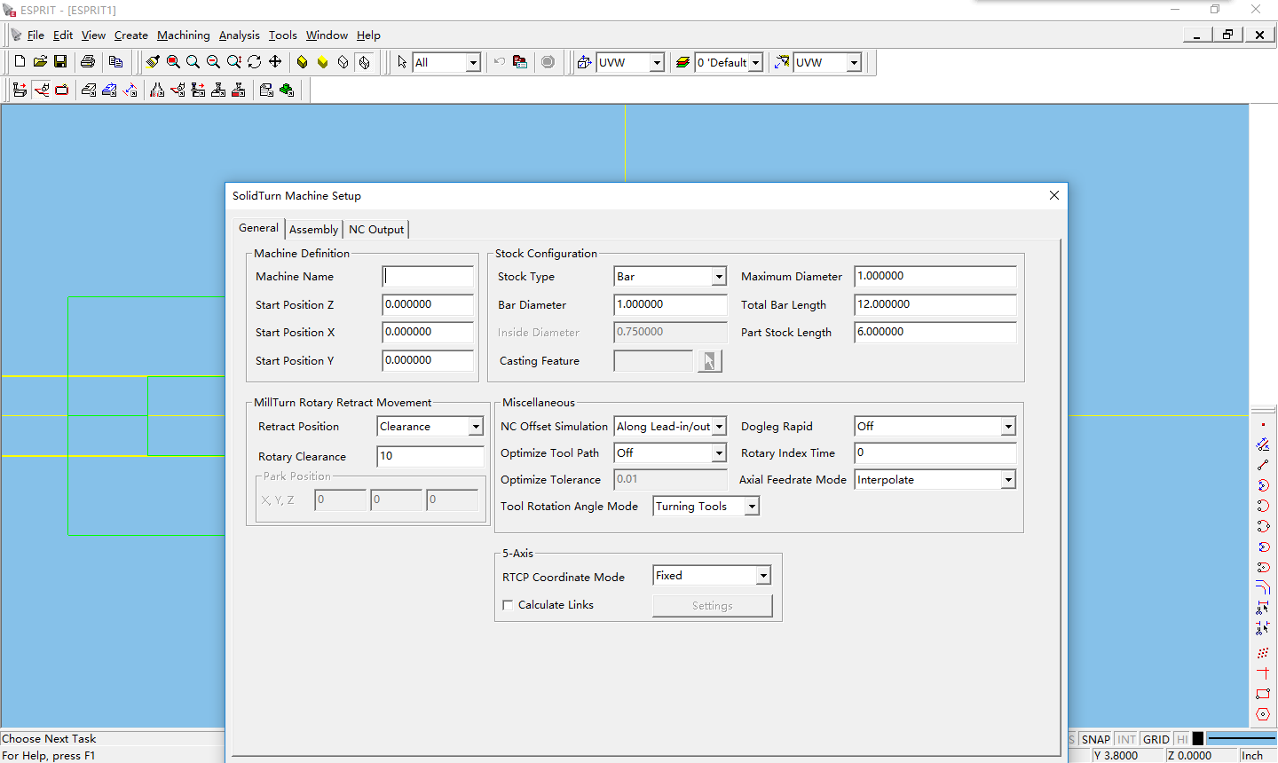Screen dimensions: 1278x763
Task: Click the paintbrush redraw icon
Action: coord(153,62)
